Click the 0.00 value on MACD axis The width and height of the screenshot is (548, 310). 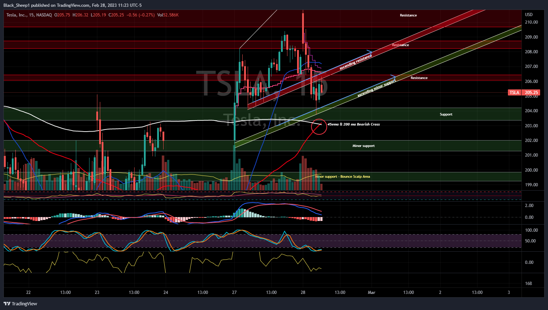[x=529, y=217]
